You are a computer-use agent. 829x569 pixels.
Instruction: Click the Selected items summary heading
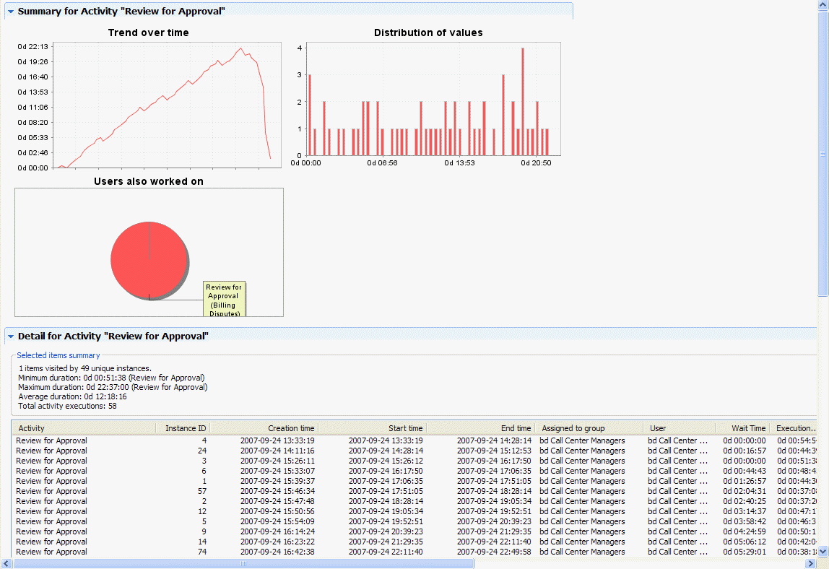pyautogui.click(x=58, y=355)
